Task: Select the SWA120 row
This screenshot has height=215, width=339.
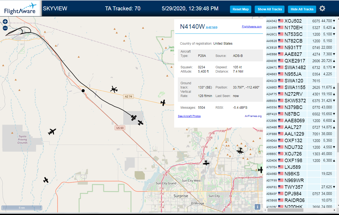Action: [x=301, y=81]
